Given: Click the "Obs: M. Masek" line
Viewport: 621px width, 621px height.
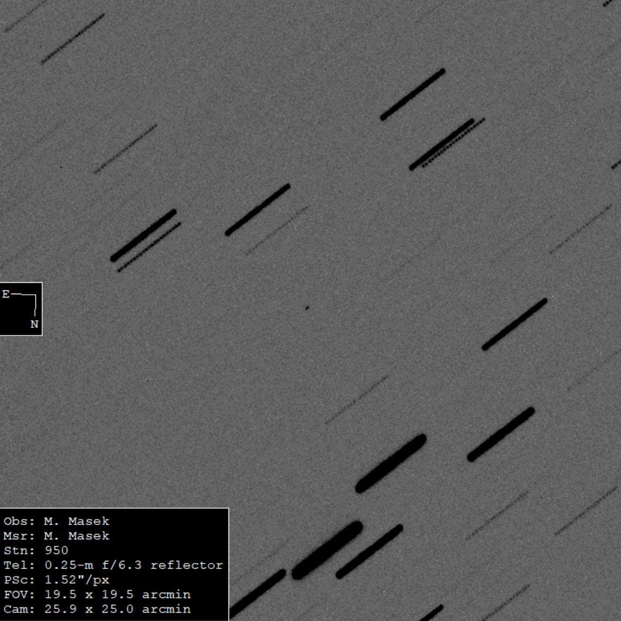Looking at the screenshot, I should (x=56, y=521).
